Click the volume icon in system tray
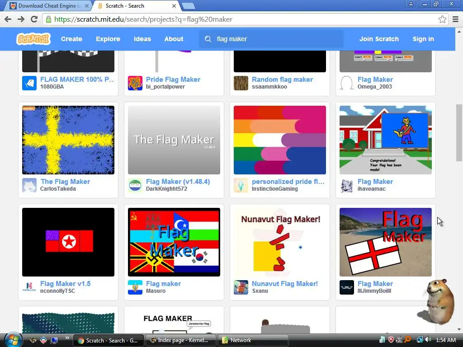Image resolution: width=463 pixels, height=347 pixels. (x=428, y=340)
